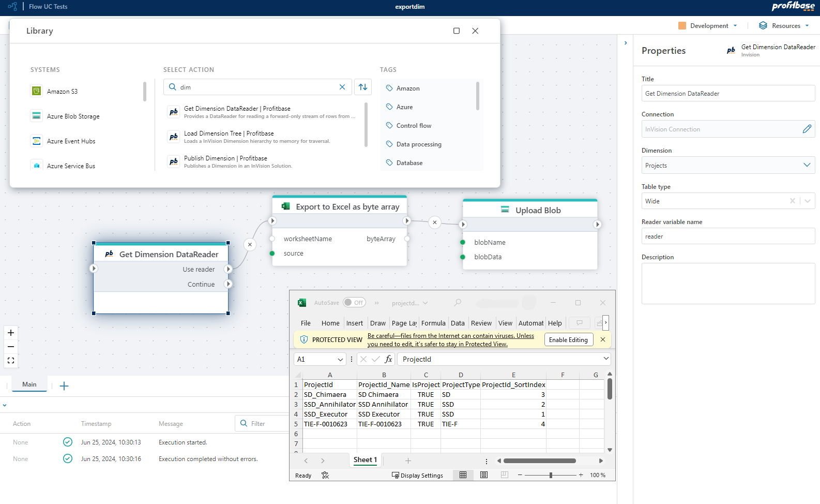The width and height of the screenshot is (820, 504).
Task: Filter by Azure tag
Action: coord(399,107)
